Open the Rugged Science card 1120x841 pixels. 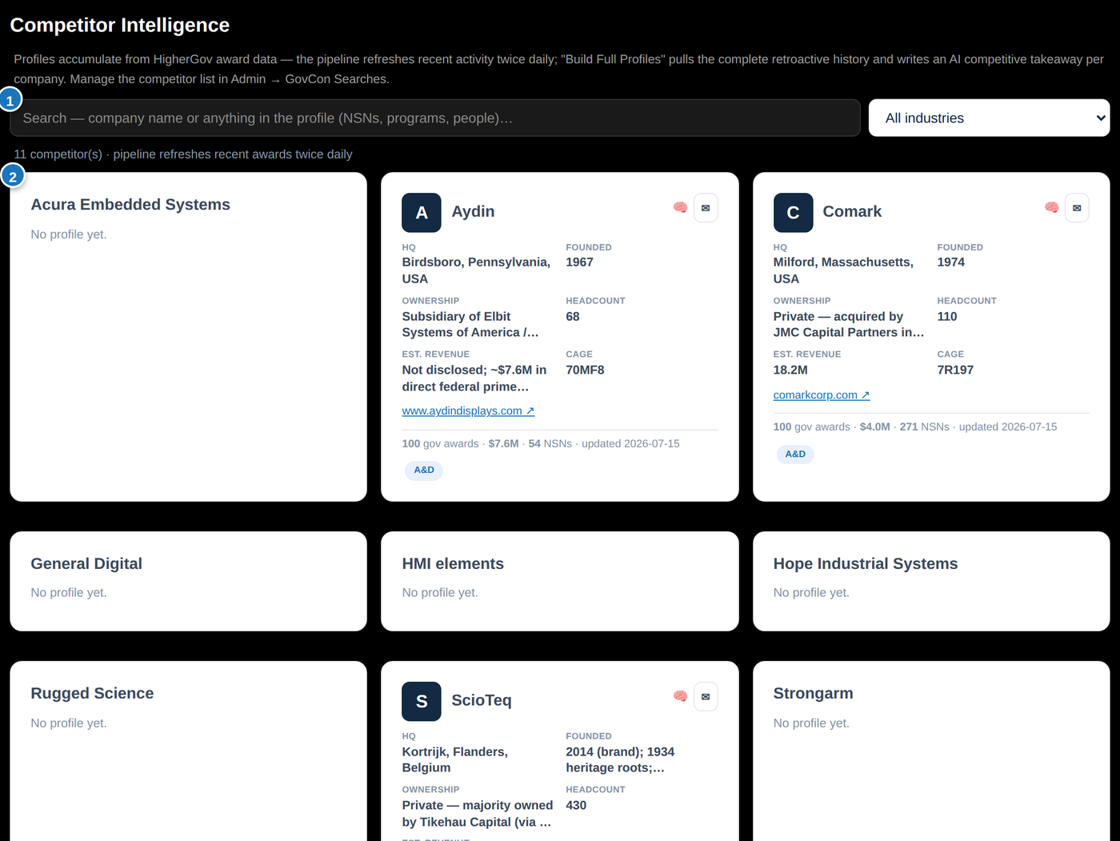(x=188, y=751)
